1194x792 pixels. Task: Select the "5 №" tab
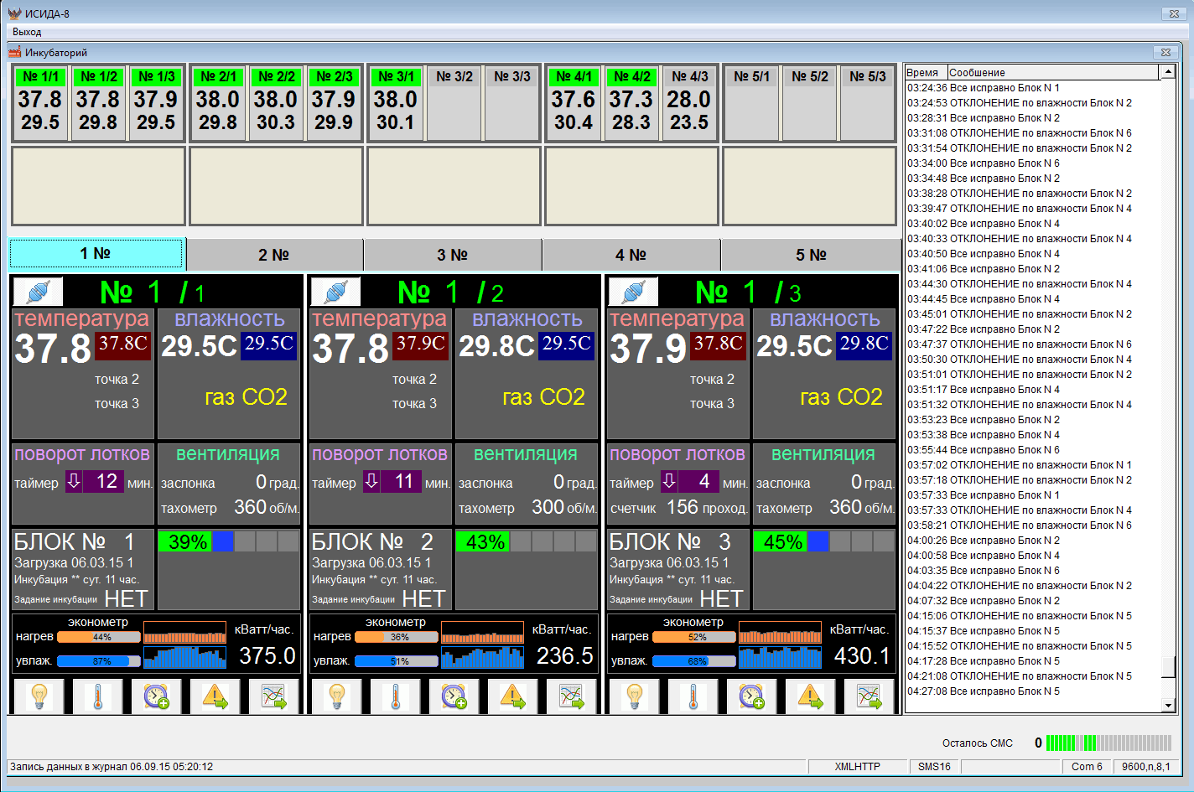click(x=810, y=255)
